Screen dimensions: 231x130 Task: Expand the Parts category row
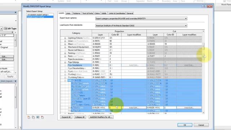(x=65, y=56)
